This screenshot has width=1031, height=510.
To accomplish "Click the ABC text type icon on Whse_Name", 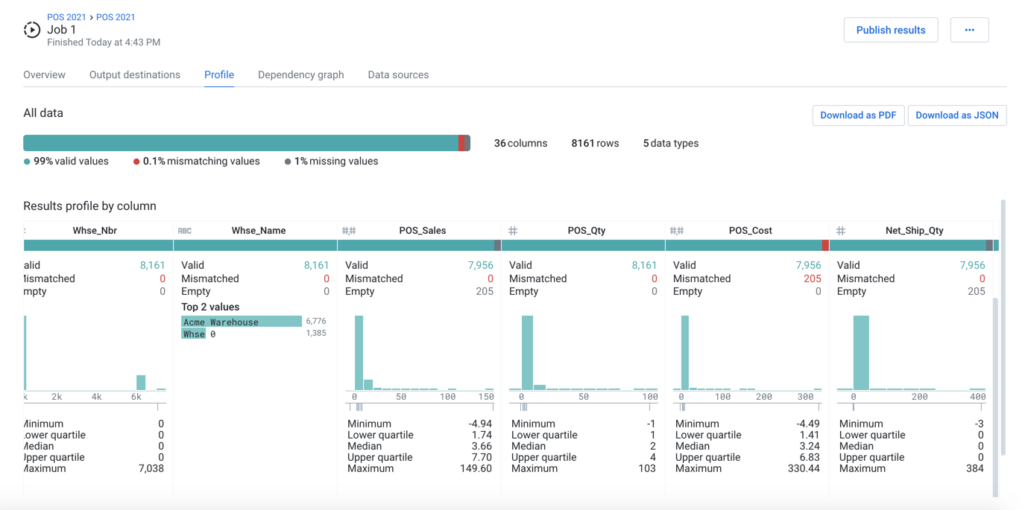I will point(186,230).
